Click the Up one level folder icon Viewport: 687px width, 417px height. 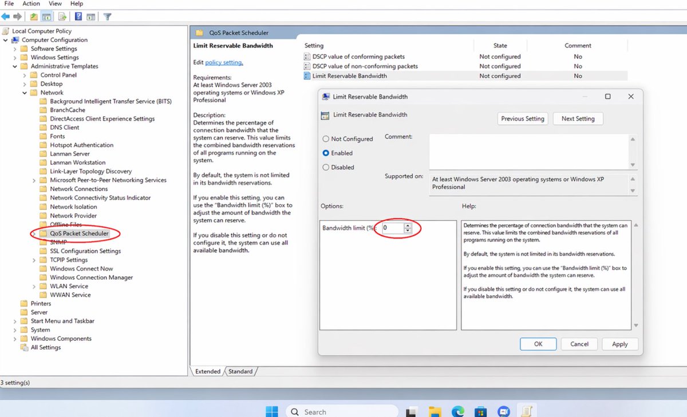[34, 17]
